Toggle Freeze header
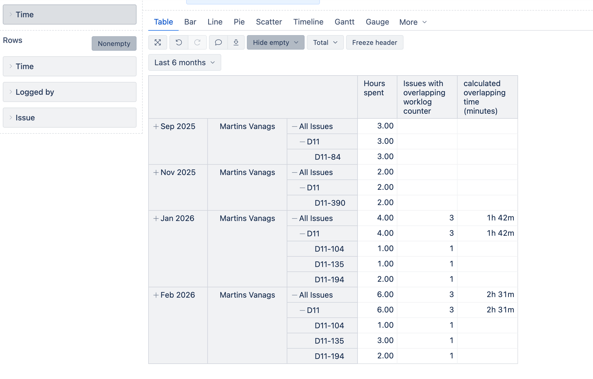 pos(375,42)
